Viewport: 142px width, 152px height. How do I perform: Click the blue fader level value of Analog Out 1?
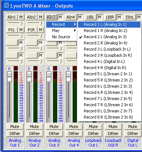(x=9, y=69)
